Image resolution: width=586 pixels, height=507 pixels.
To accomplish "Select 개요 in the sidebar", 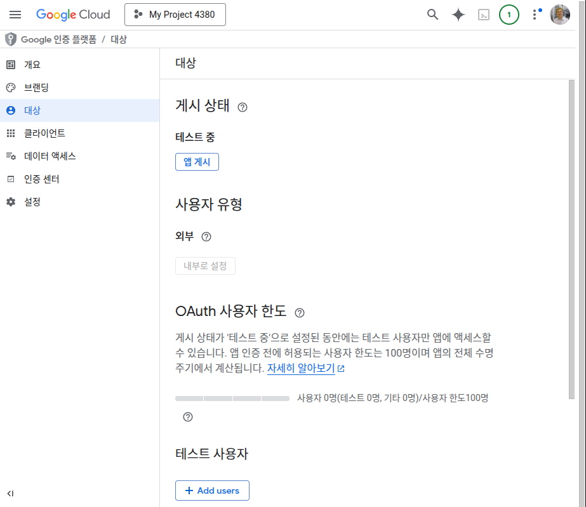I will (x=32, y=65).
